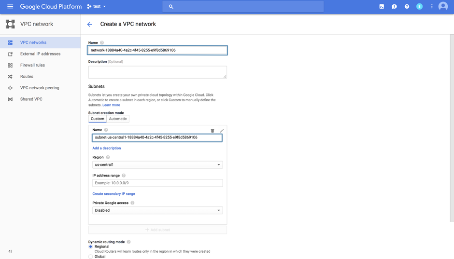
Task: Expand the Region dropdown showing us-central1
Action: tap(157, 165)
